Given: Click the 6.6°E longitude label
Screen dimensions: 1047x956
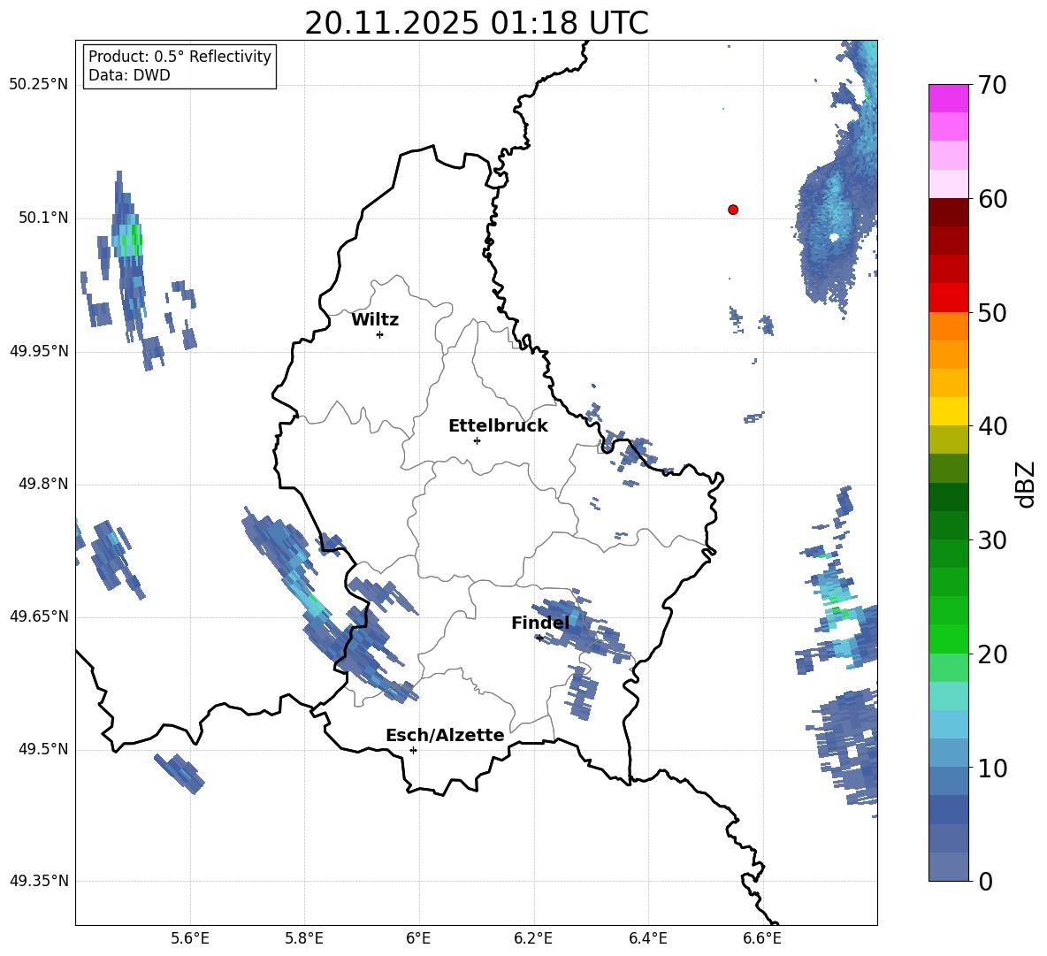Looking at the screenshot, I should pyautogui.click(x=762, y=938).
